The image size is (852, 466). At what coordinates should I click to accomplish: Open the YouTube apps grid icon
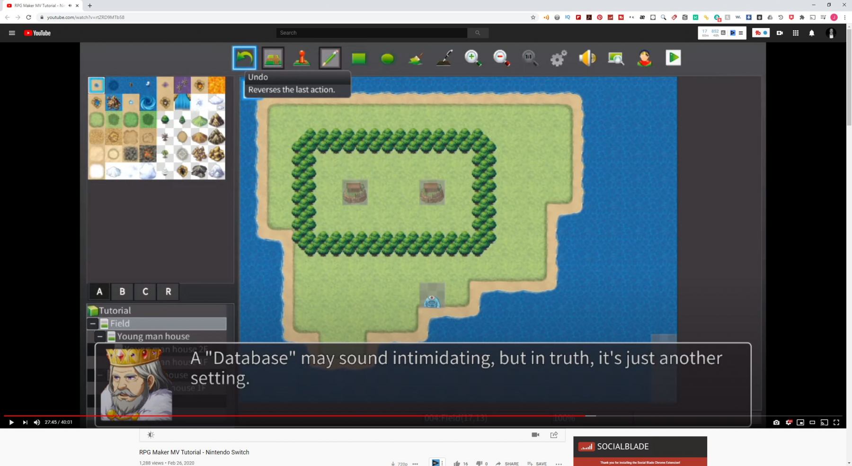pos(796,33)
